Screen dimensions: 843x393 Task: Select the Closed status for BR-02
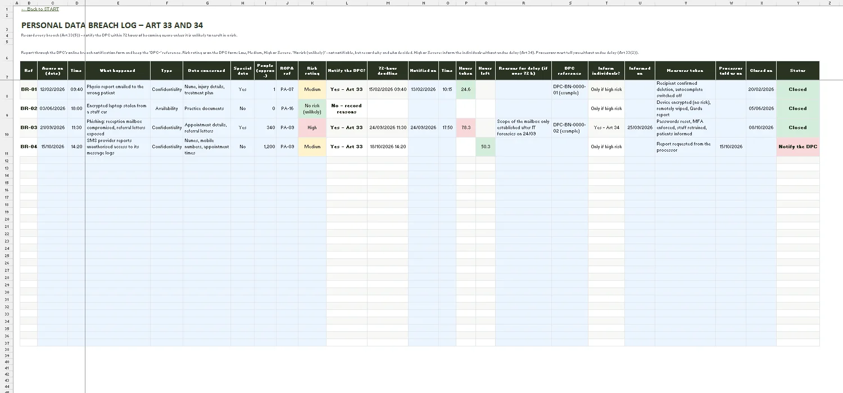(x=797, y=108)
